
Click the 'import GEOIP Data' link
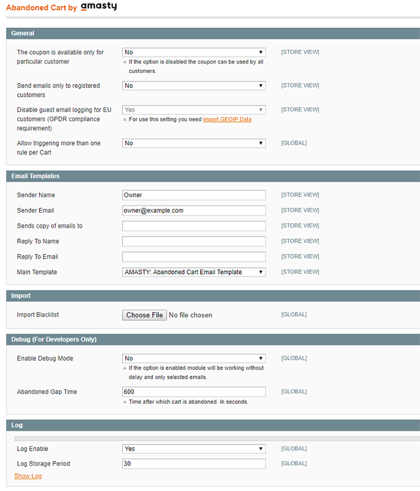(x=227, y=120)
